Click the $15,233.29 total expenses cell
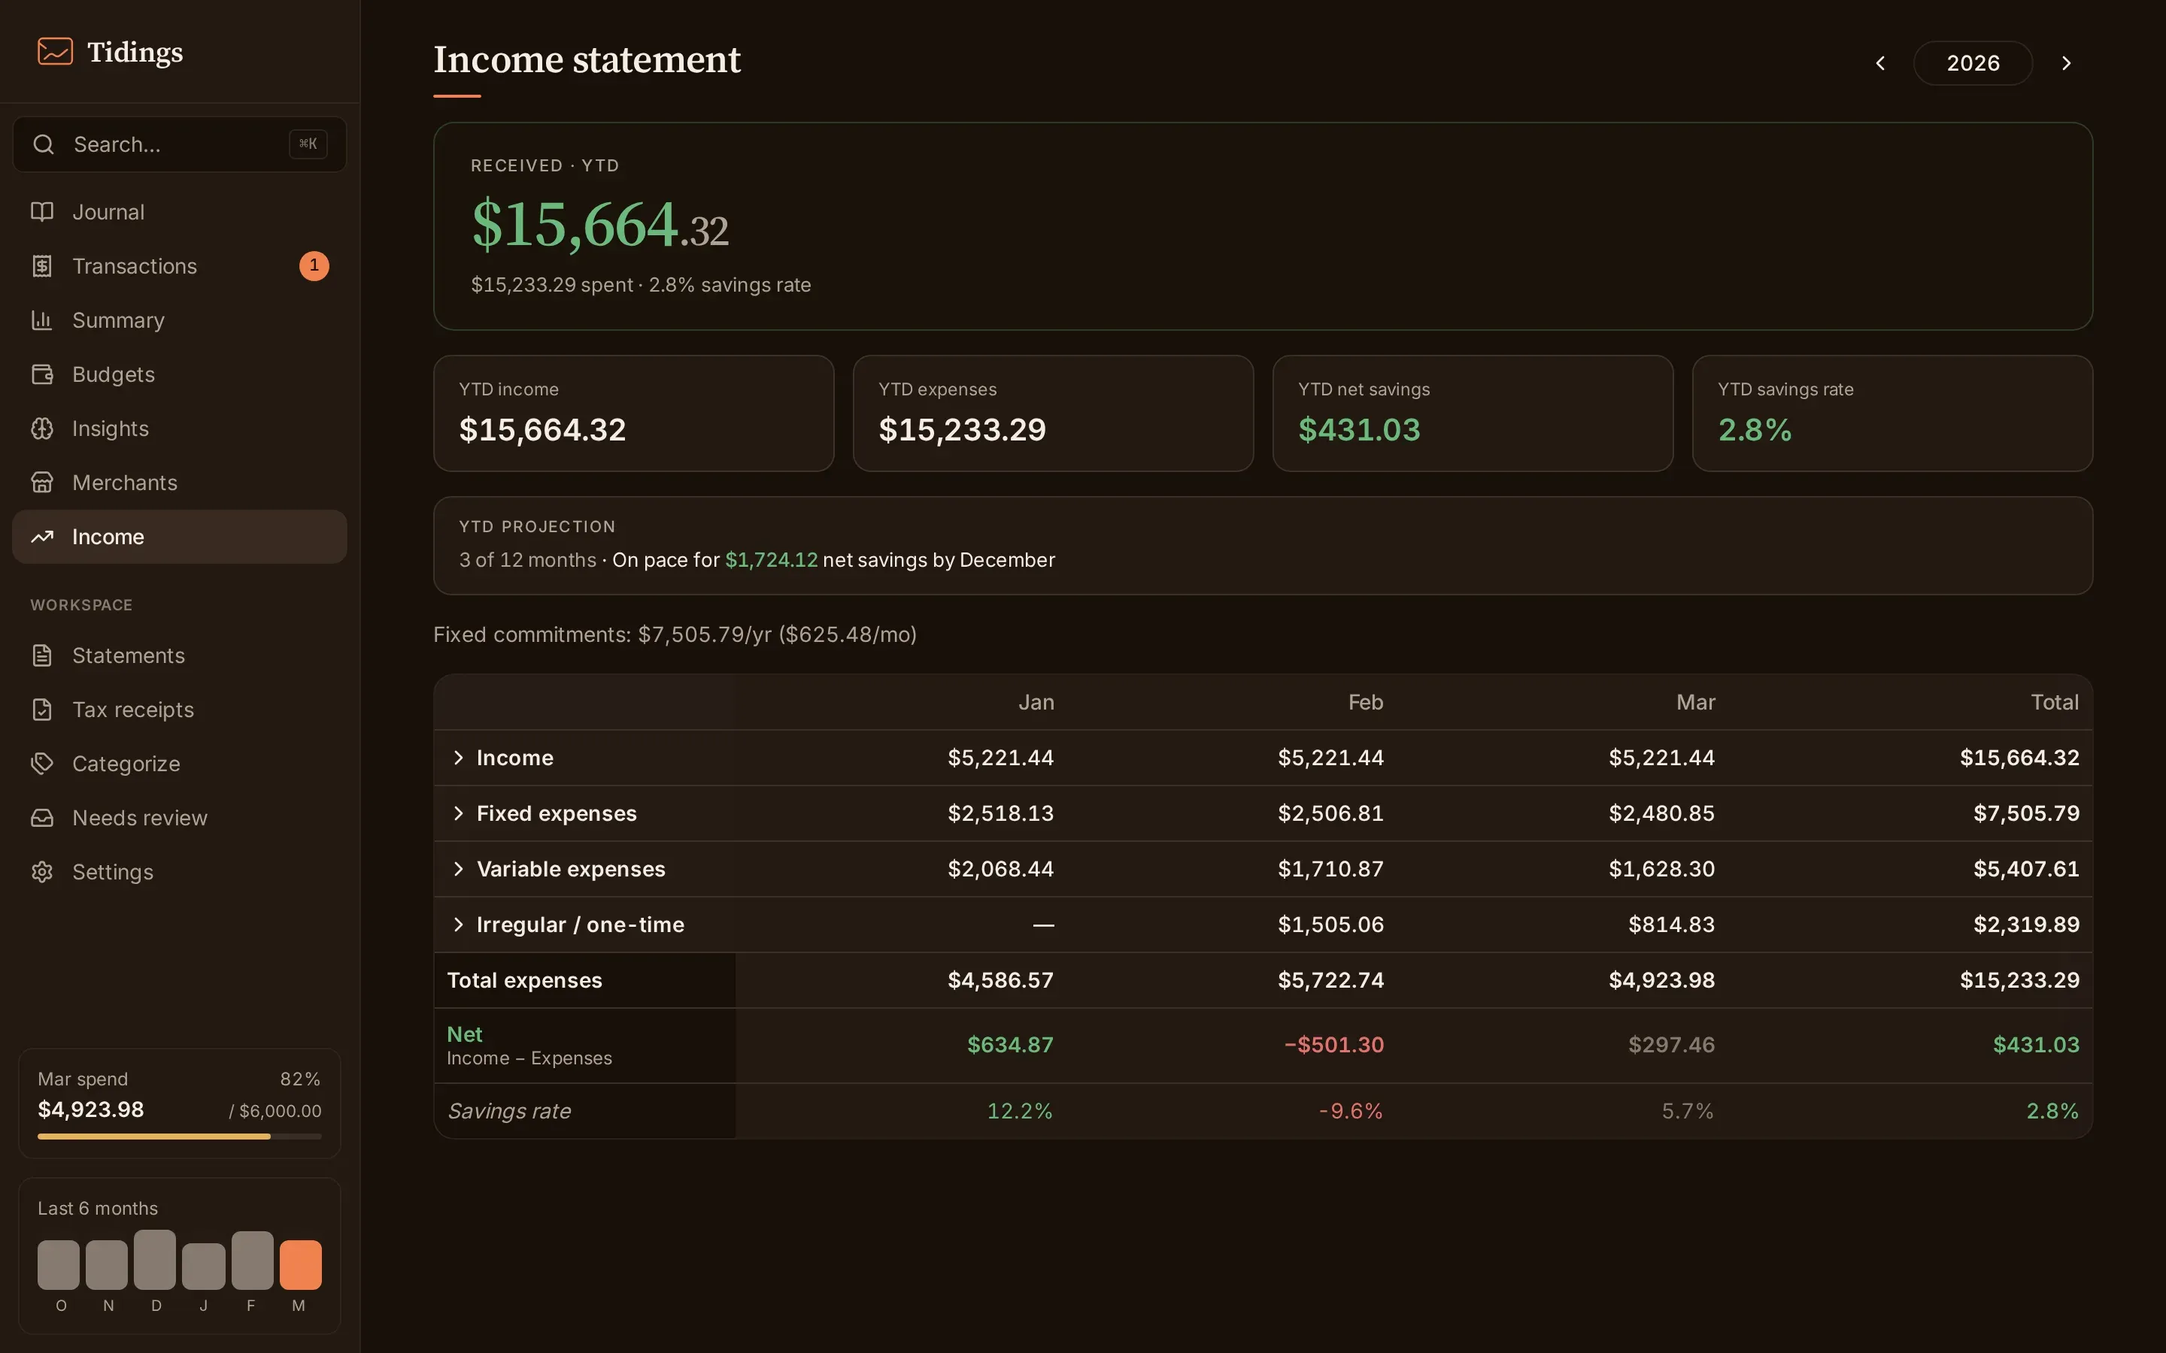The image size is (2166, 1353). 2019,981
